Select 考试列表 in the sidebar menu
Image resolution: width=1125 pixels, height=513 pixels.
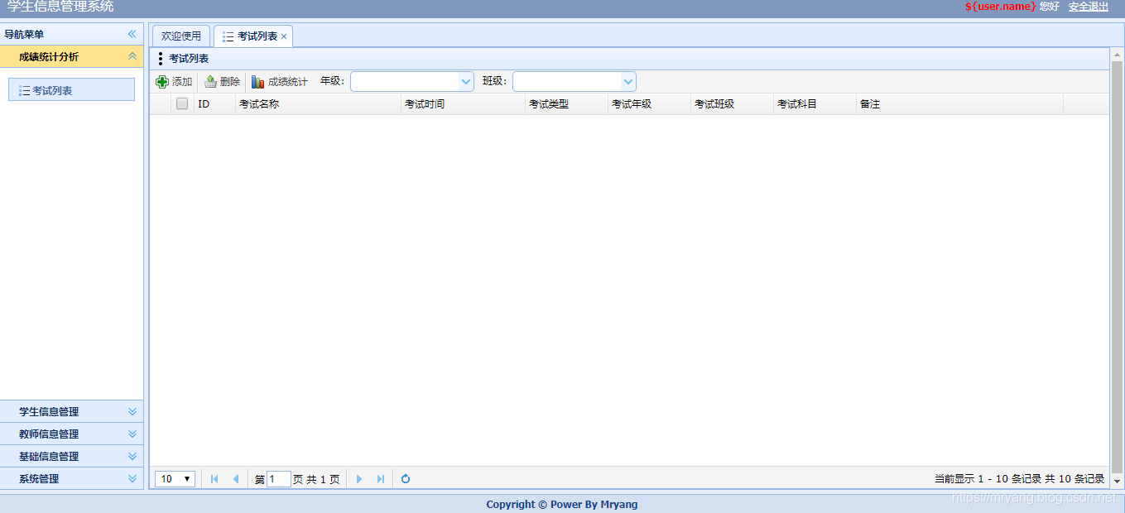point(70,89)
